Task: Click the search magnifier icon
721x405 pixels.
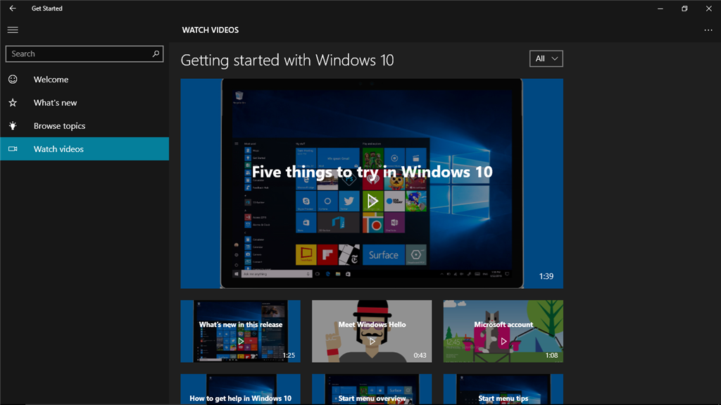Action: pos(156,54)
